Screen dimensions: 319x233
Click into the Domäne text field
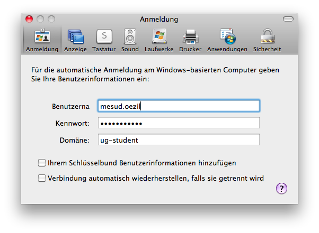point(179,140)
